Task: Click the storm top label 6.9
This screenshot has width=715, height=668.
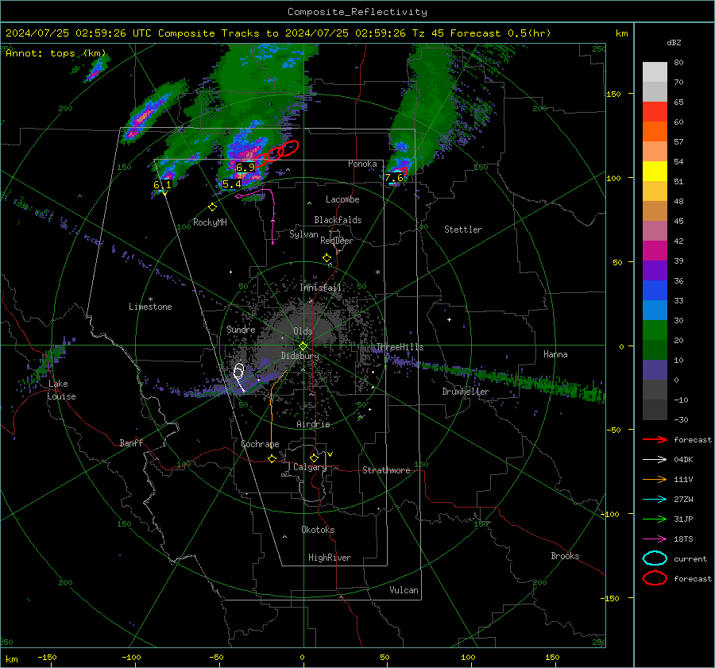Action: [x=245, y=168]
